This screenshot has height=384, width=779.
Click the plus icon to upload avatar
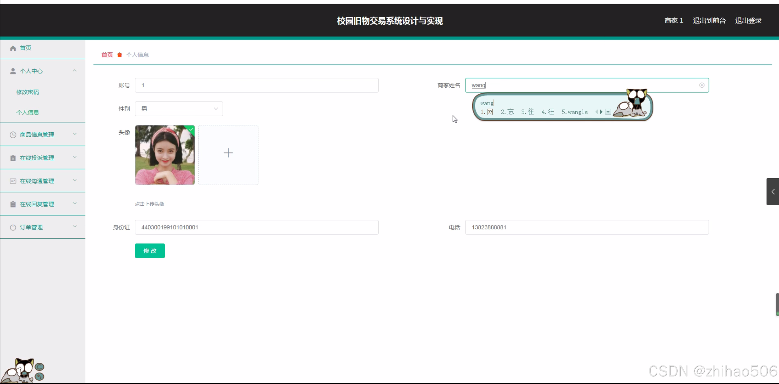tap(228, 153)
